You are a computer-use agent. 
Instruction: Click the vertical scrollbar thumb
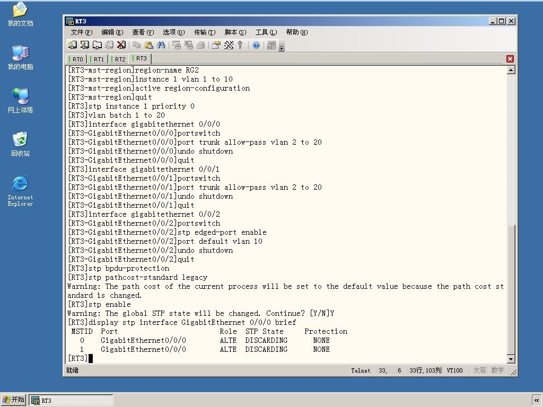(511, 289)
